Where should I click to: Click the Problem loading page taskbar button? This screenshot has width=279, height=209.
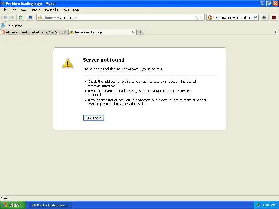pos(50,205)
